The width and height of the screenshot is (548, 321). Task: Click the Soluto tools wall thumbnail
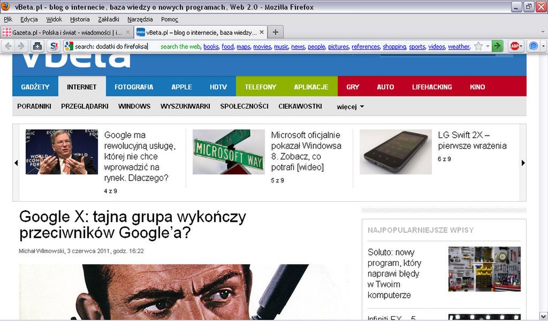tap(484, 269)
